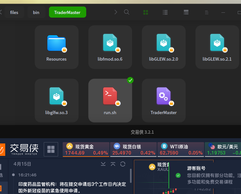Click the 交易侠 3.2.1 window title
Viewport: 241px width, 194px height.
[x=142, y=132]
